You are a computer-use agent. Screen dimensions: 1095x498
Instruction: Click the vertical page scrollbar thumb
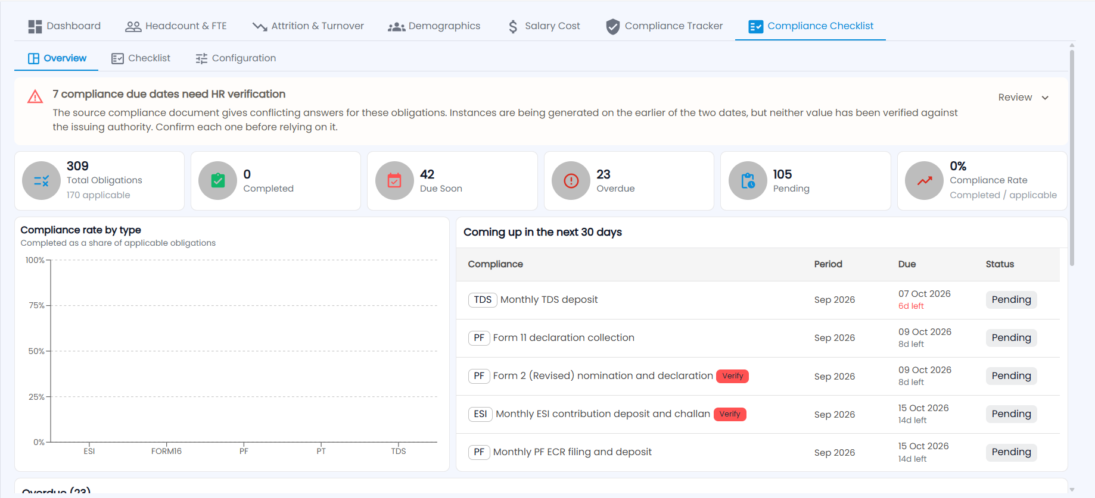pyautogui.click(x=1072, y=158)
